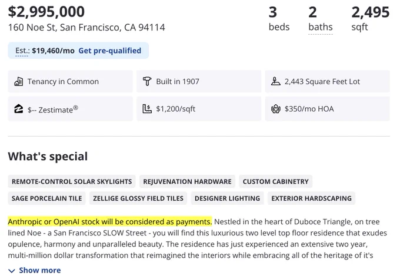Select the Exterior Hardscaping tag
This screenshot has width=400, height=279.
tap(312, 198)
